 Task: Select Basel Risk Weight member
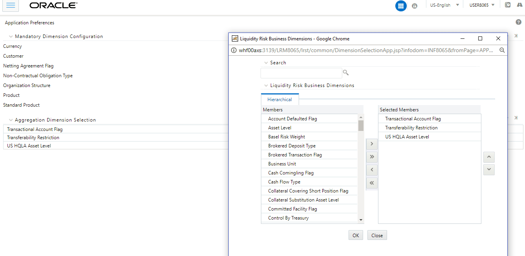pyautogui.click(x=309, y=137)
